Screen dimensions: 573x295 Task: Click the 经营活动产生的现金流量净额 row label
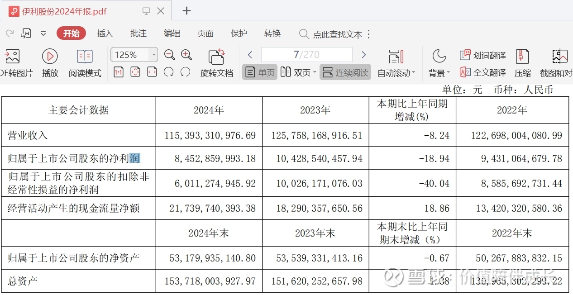click(74, 208)
